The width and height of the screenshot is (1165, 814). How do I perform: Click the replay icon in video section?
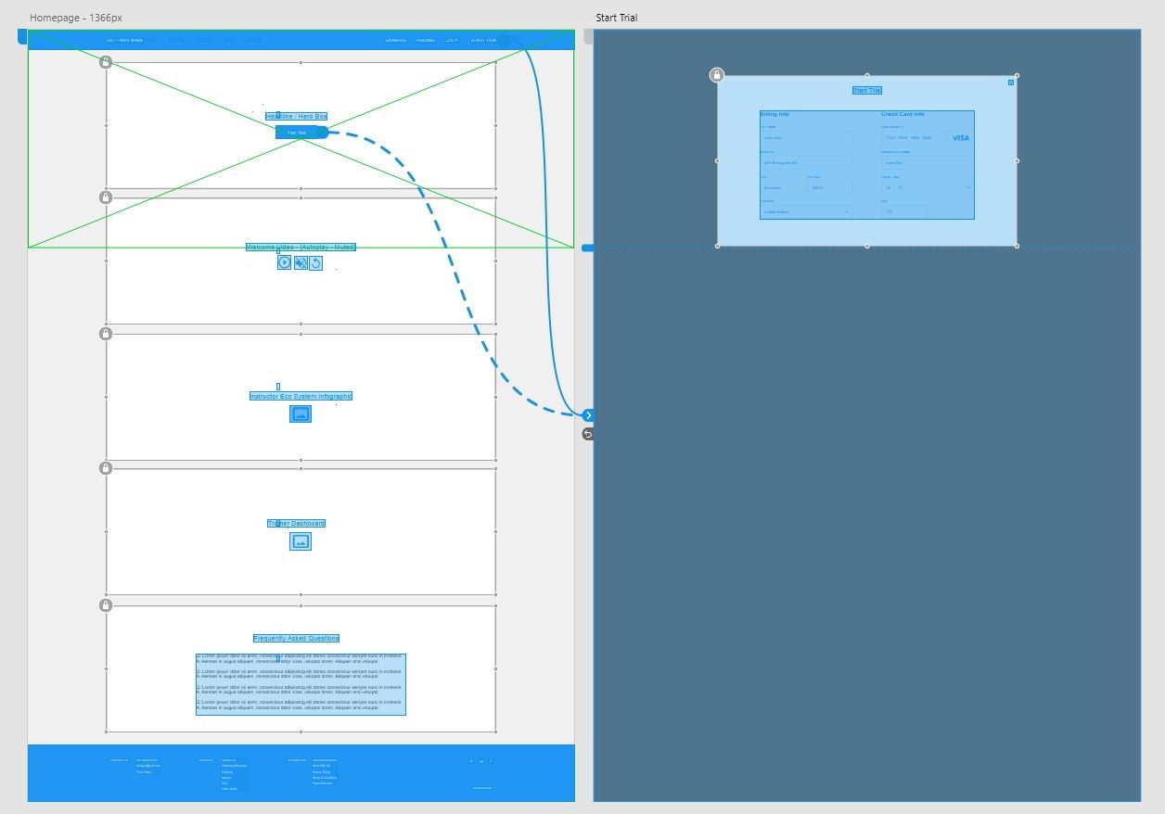point(315,263)
